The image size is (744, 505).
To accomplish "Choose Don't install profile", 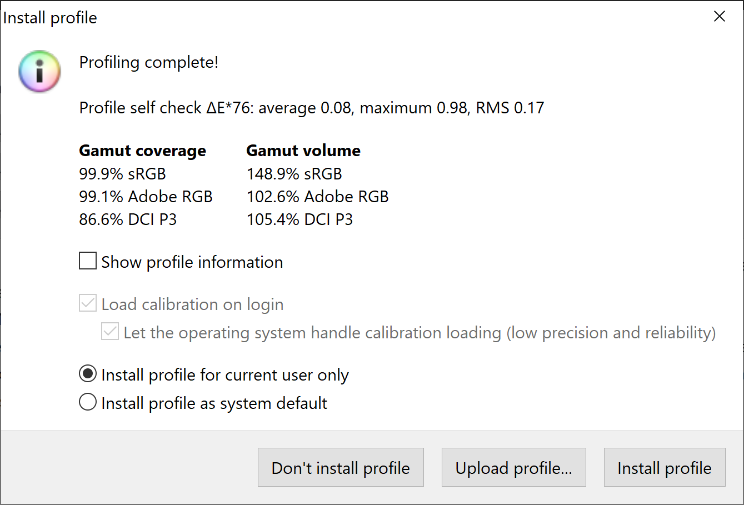I will point(341,467).
